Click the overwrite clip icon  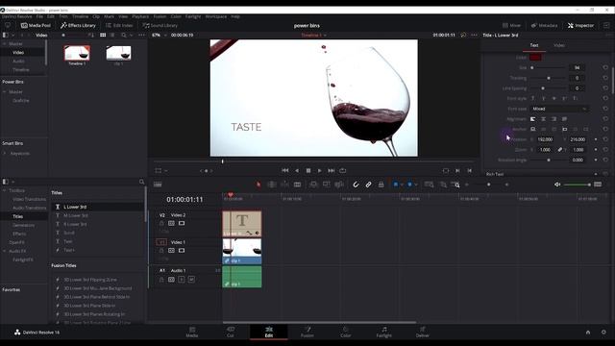[x=326, y=185]
